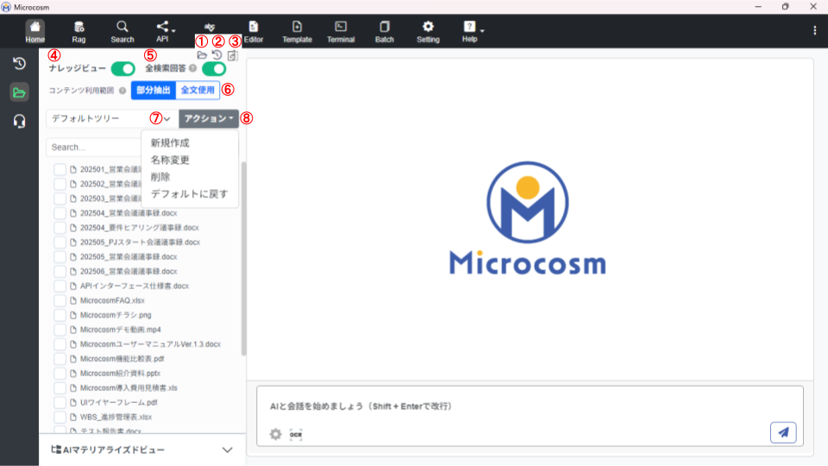Open the アクション dropdown button
This screenshot has height=466, width=828.
point(209,119)
